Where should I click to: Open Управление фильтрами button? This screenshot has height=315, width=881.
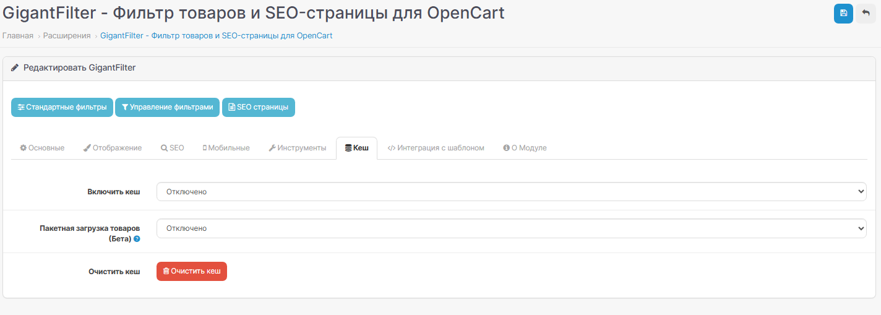pyautogui.click(x=167, y=107)
